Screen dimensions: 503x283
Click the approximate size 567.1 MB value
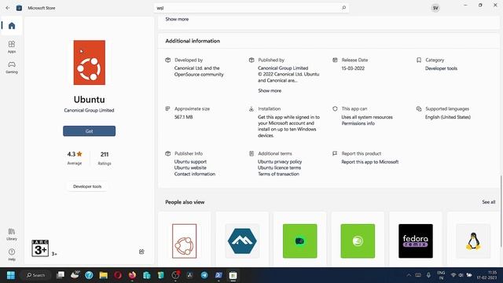click(183, 117)
